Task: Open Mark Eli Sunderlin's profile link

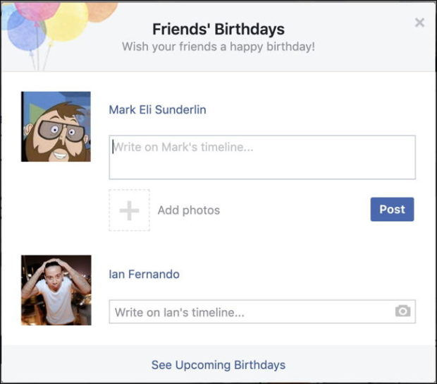Action: [x=157, y=109]
